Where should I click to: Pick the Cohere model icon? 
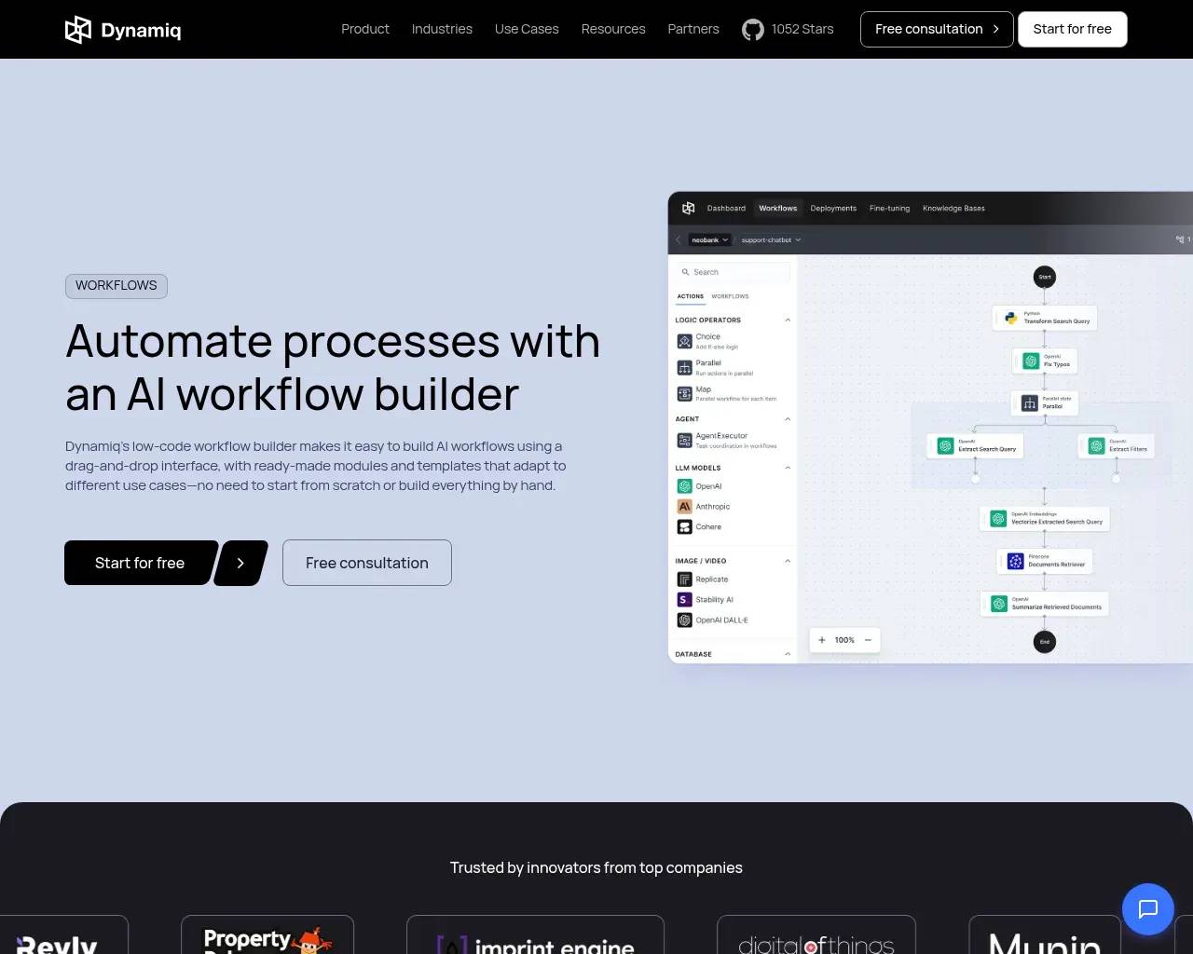tap(684, 527)
